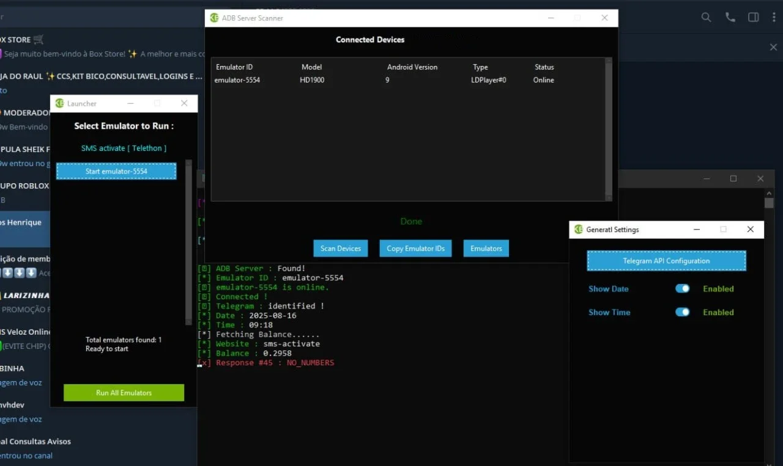Dismiss the pinned banner with the X icon

[x=773, y=47]
